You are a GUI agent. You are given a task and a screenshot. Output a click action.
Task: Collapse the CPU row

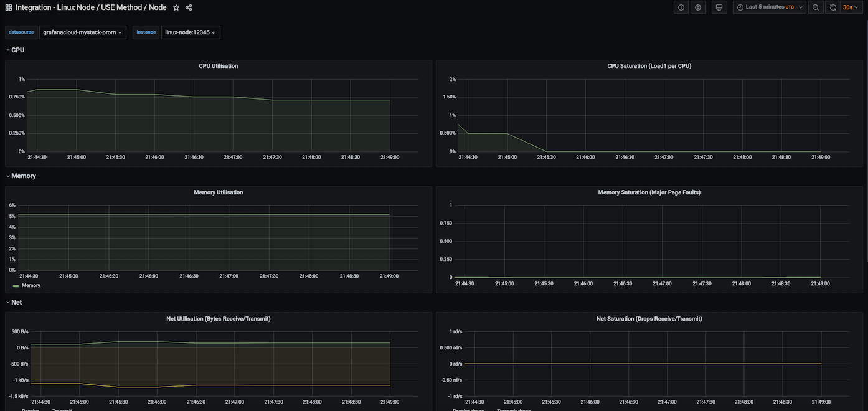(16, 50)
